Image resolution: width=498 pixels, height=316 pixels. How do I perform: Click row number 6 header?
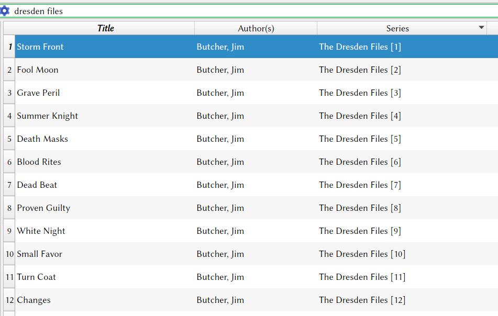point(9,162)
